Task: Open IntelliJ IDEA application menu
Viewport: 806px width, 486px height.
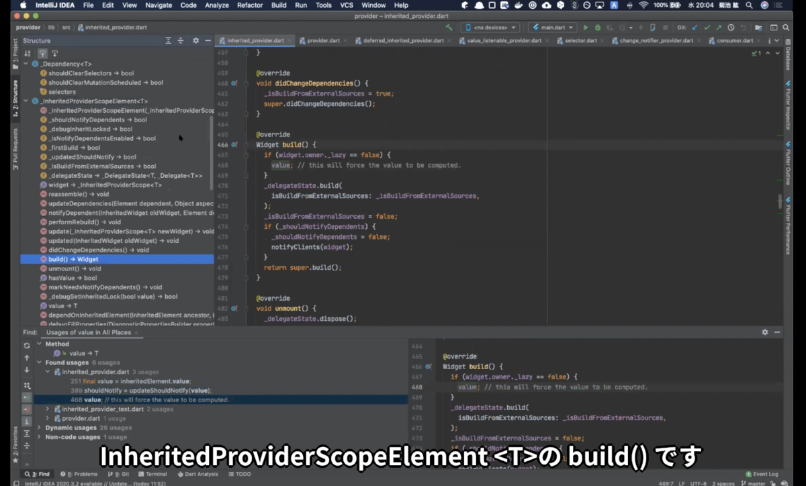Action: pos(54,5)
